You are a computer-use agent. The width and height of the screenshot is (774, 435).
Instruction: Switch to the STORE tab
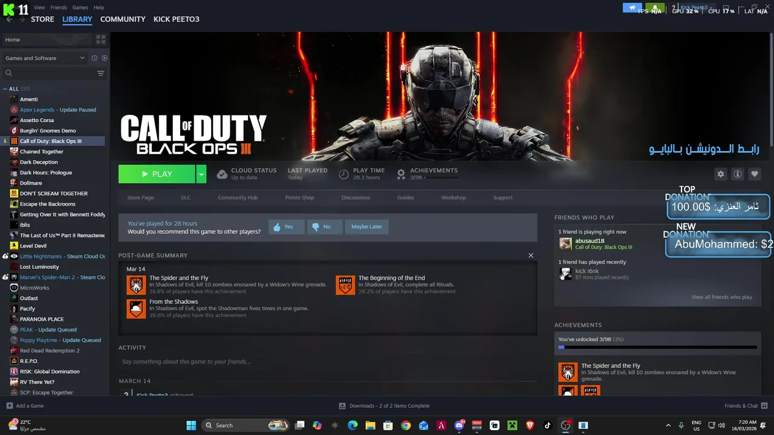point(42,19)
